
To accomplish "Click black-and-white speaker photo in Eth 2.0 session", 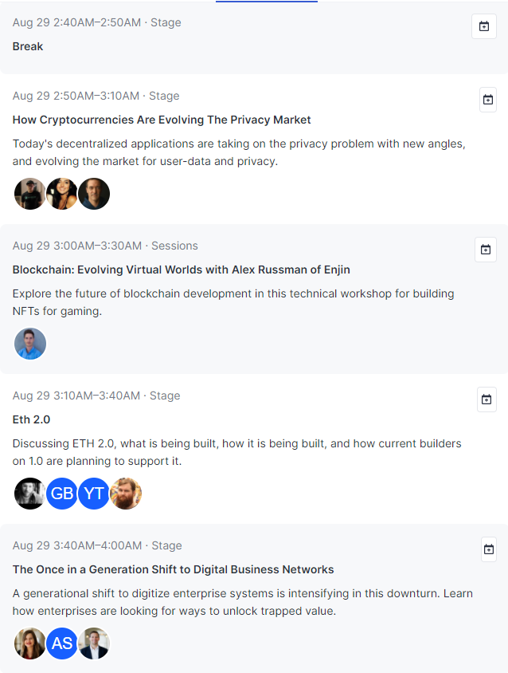I will [30, 494].
